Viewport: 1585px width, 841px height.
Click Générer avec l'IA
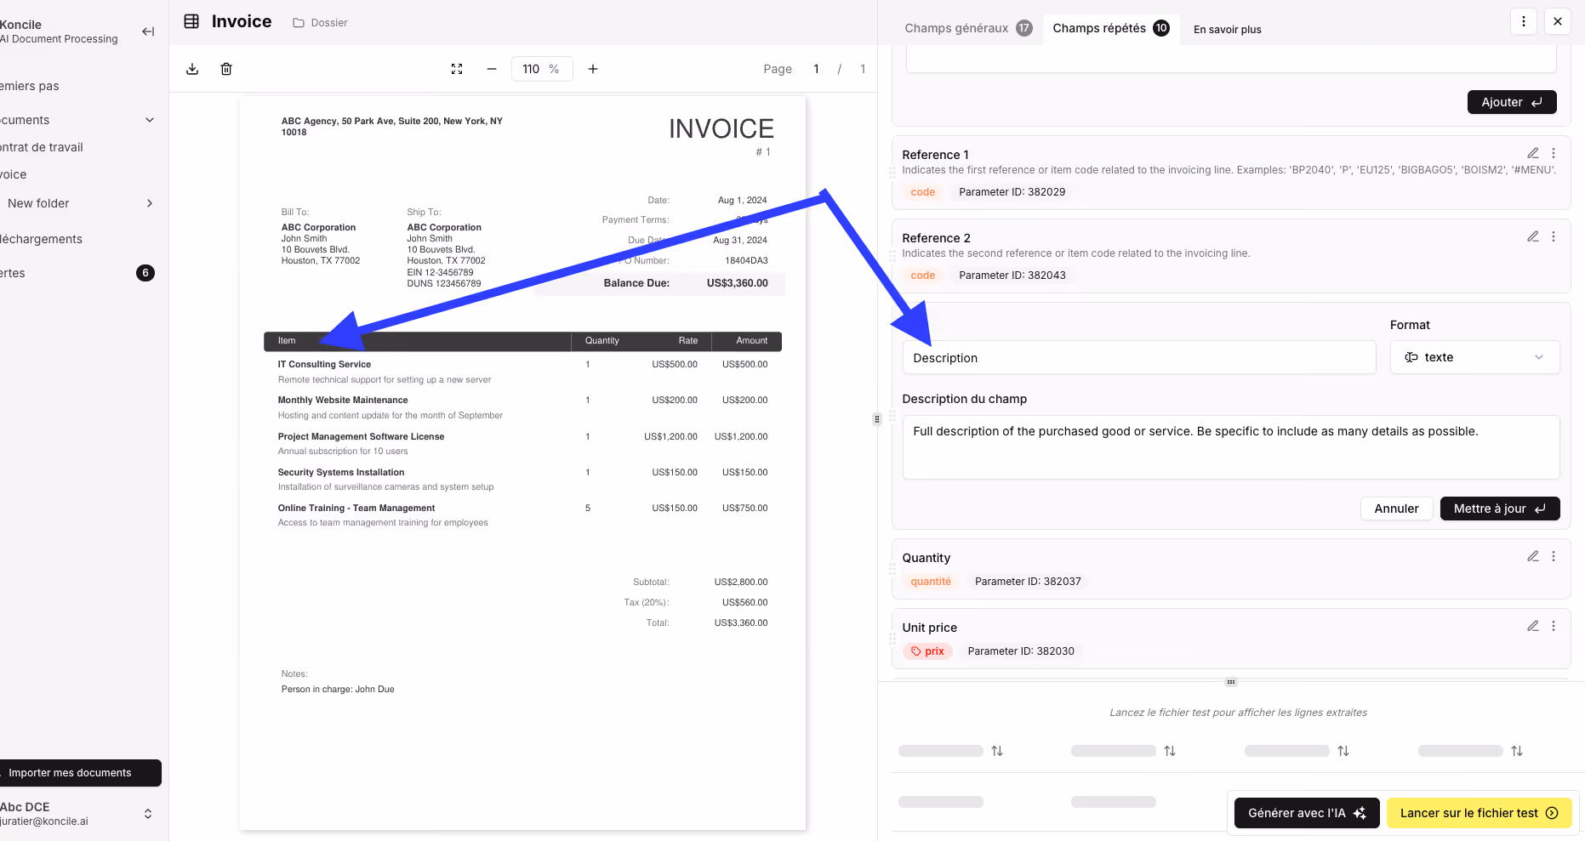coord(1307,813)
